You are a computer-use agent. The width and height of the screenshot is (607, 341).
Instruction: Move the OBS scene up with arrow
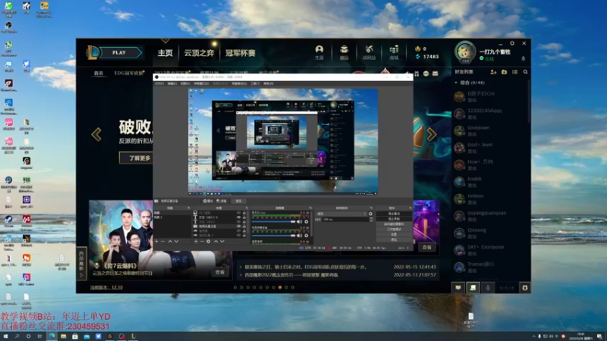(x=170, y=241)
